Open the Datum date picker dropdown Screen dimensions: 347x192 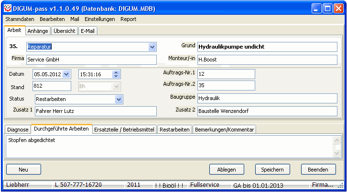click(x=66, y=74)
